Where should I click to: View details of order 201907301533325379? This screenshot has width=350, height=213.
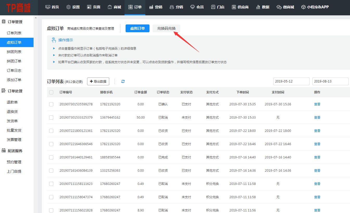[317, 118]
